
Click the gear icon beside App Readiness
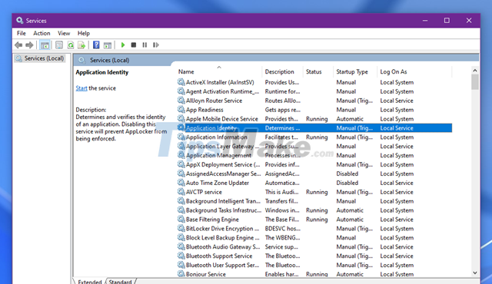click(181, 110)
